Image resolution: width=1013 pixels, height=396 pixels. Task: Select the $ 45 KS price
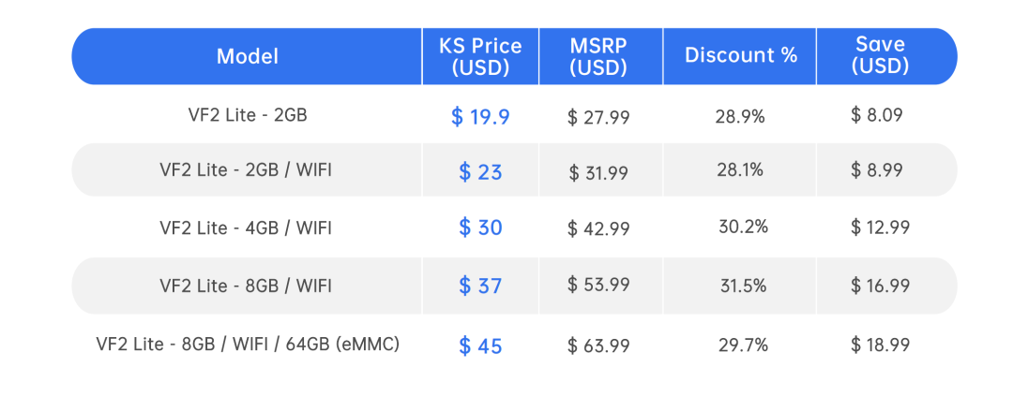tap(480, 345)
